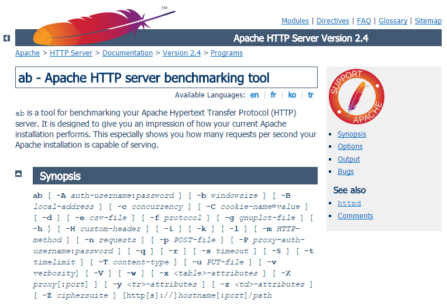Viewport: 447px width, 307px height.
Task: Switch language to French (fr)
Action: tap(273, 95)
